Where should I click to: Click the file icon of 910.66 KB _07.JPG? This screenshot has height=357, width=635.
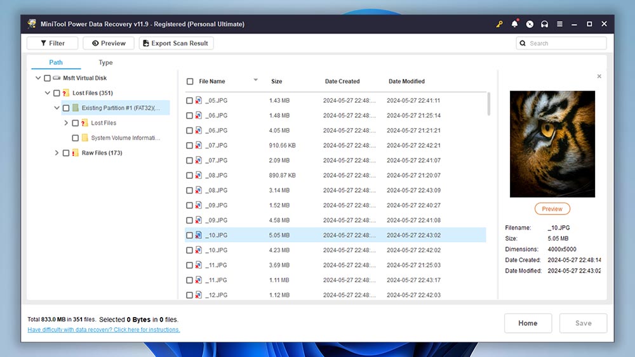coord(198,145)
